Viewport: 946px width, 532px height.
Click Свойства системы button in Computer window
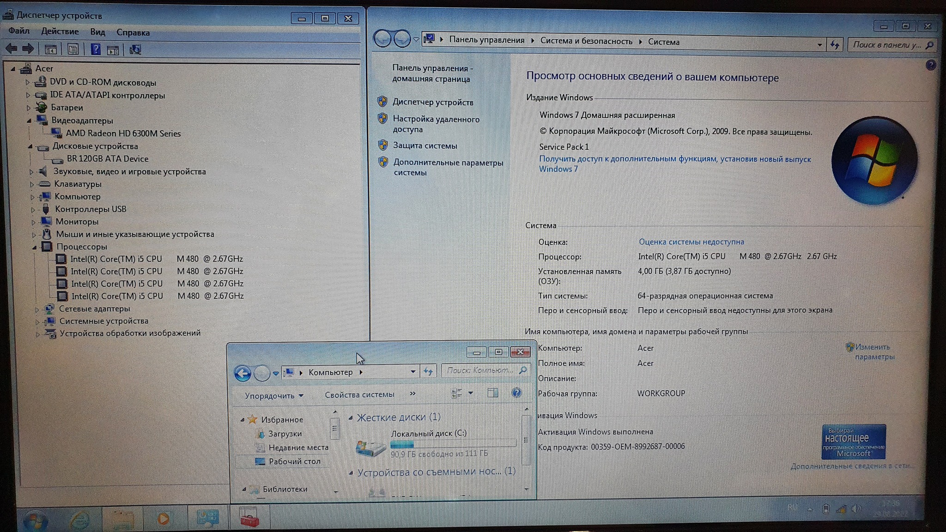point(359,395)
